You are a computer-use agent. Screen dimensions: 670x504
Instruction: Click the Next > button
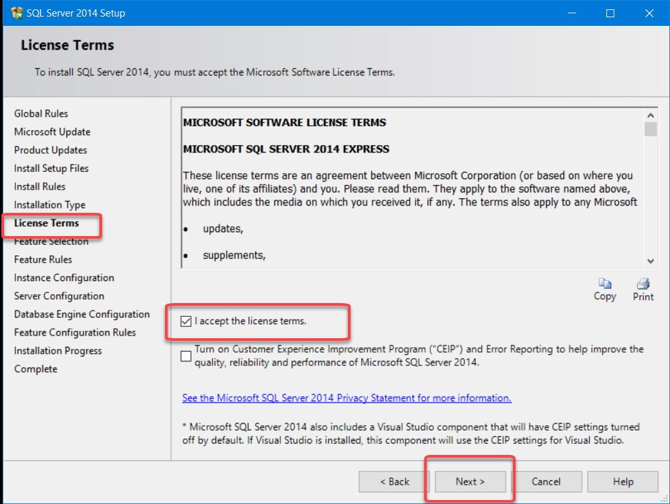(x=470, y=481)
